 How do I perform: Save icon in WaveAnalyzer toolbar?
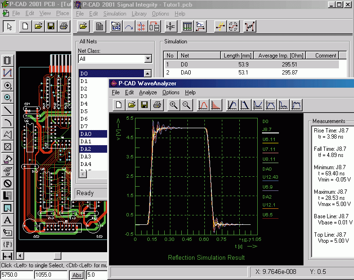click(144, 105)
